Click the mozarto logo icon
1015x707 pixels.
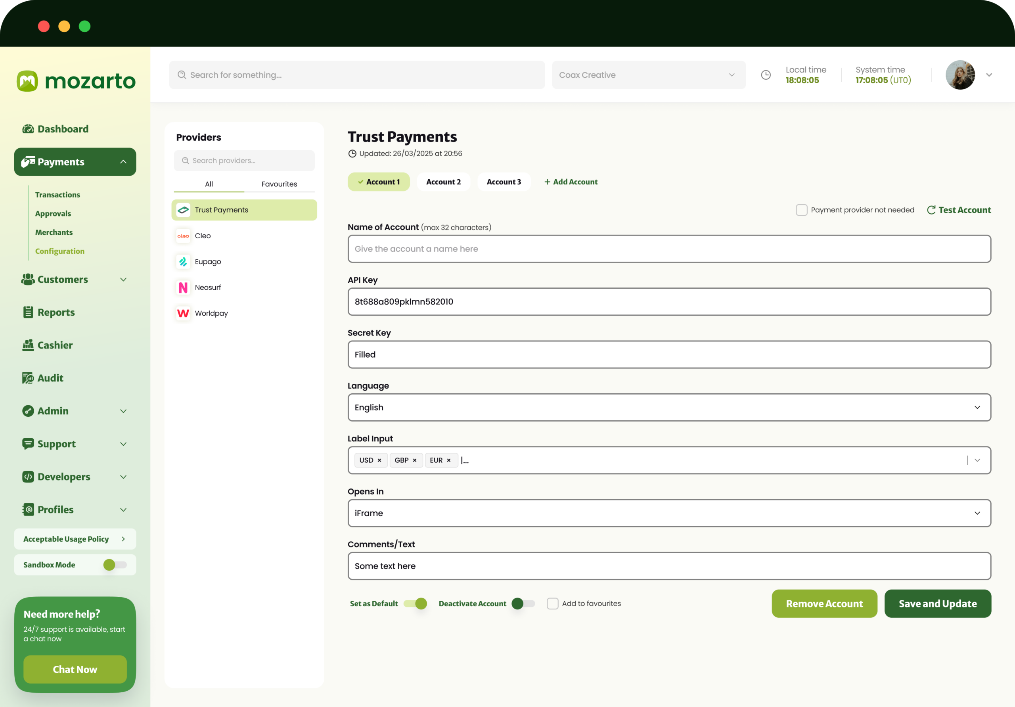[27, 81]
